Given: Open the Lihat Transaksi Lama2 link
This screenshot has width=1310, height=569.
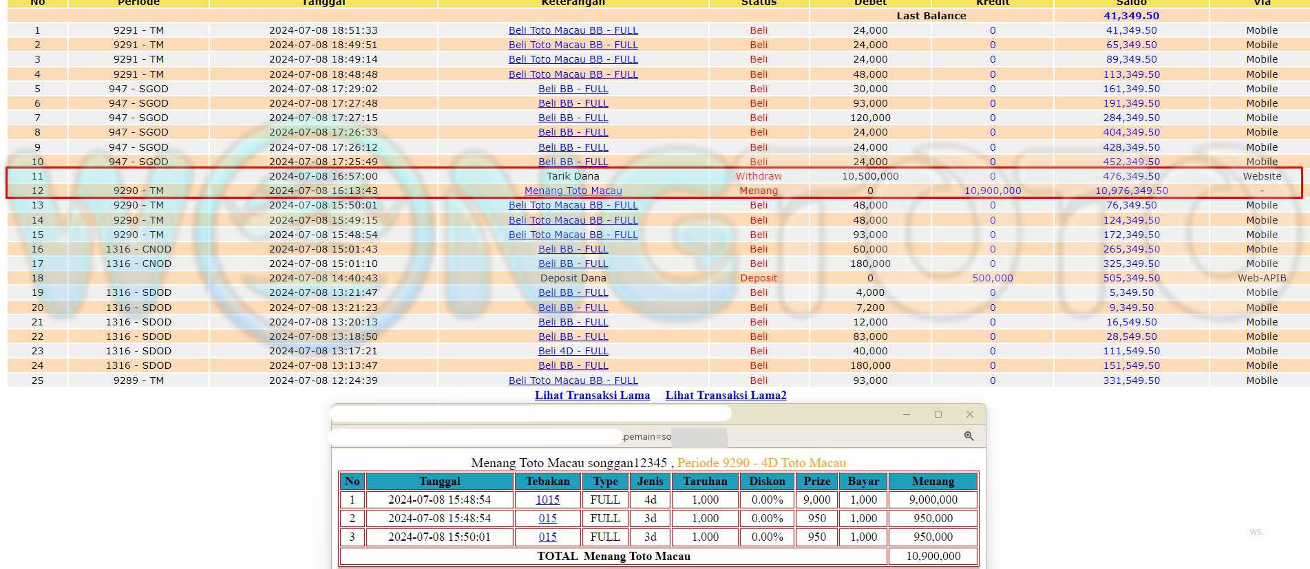Looking at the screenshot, I should 726,395.
